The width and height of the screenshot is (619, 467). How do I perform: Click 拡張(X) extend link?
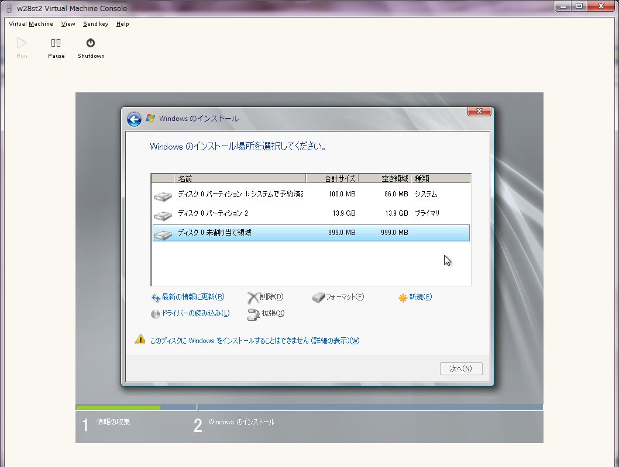click(273, 313)
